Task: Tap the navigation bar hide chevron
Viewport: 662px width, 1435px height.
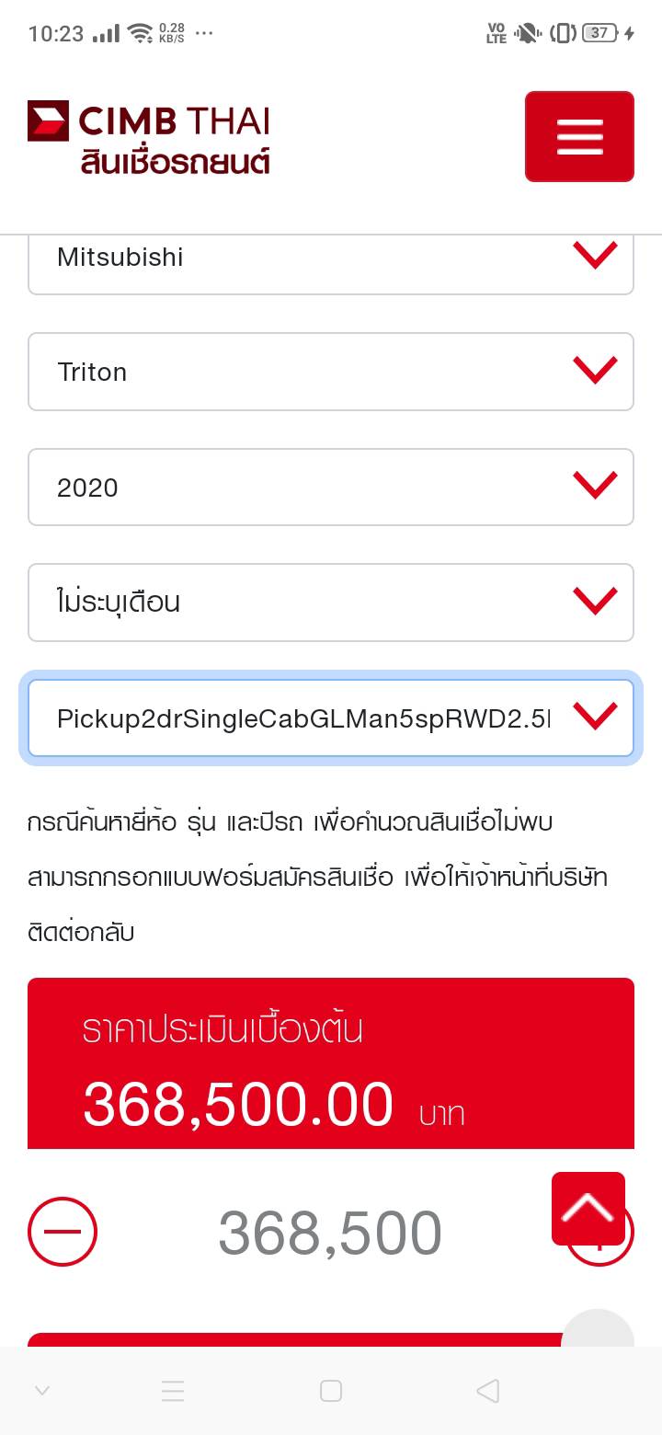Action: click(42, 1391)
